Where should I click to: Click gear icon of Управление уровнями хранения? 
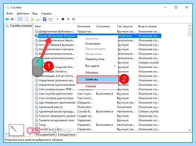coord(36,80)
